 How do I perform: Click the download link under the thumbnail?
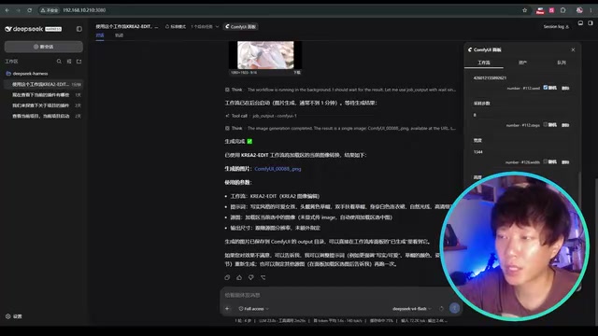point(297,73)
